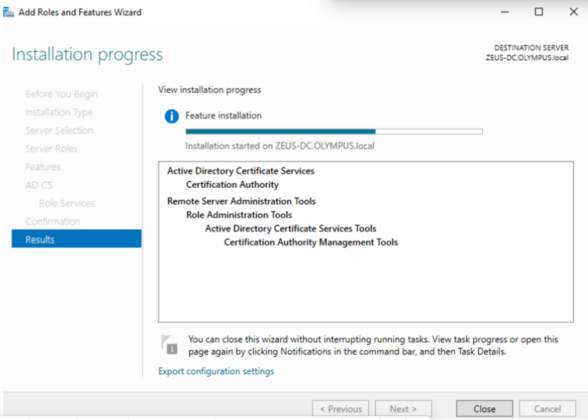Select the Results step in the sidebar
Viewport: 588px width, 420px height.
pos(76,239)
